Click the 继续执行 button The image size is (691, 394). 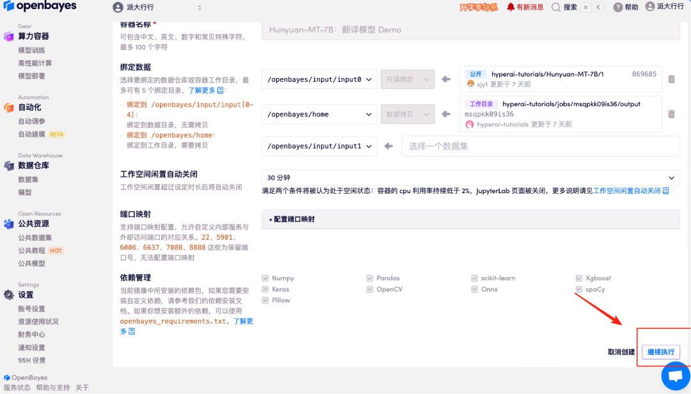660,352
